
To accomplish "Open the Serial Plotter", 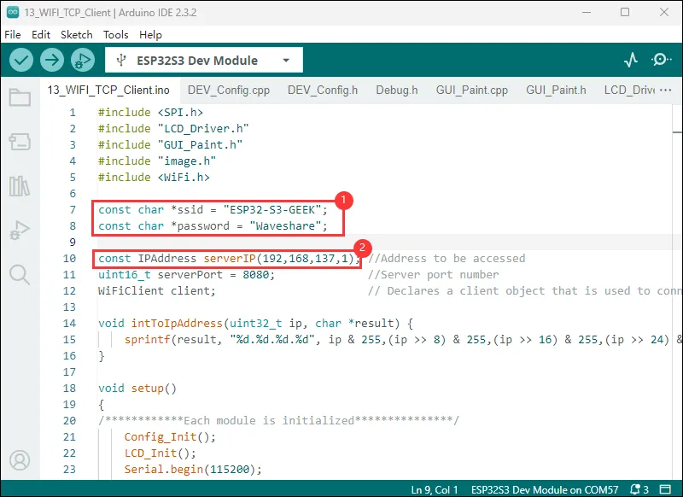I will click(x=631, y=60).
